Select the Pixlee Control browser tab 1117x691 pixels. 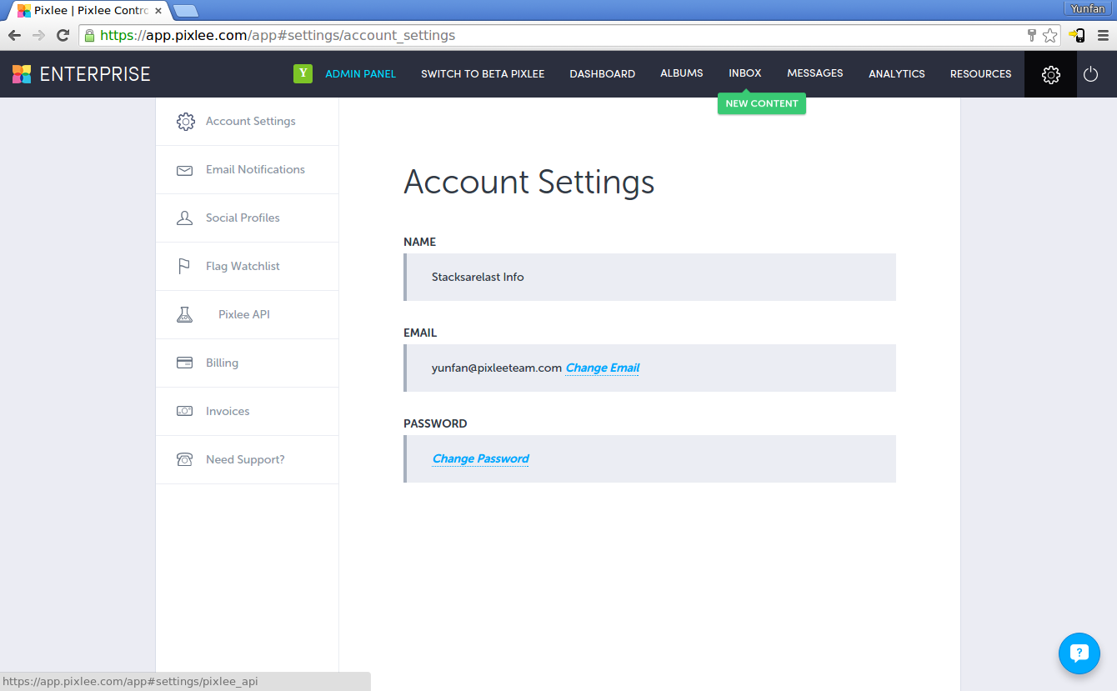(x=88, y=11)
